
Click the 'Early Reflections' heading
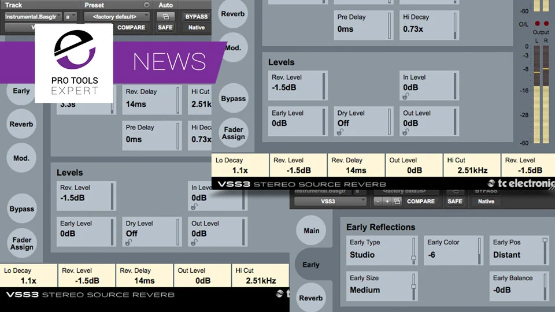(380, 227)
